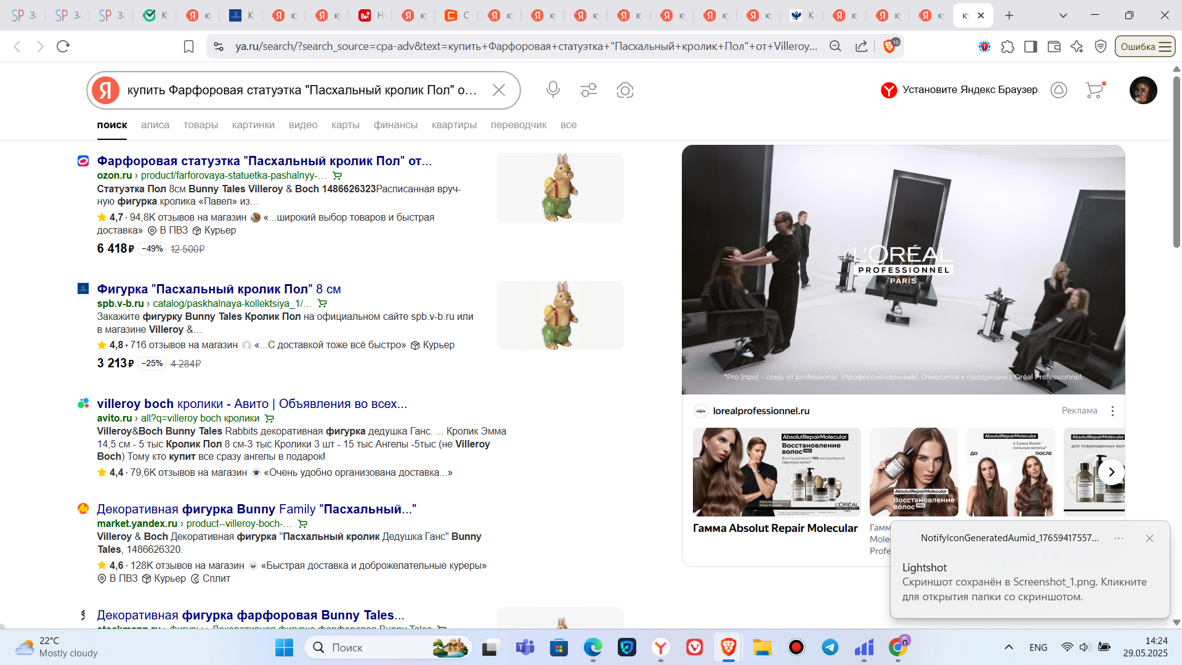
Task: Open the Windows Start menu
Action: pyautogui.click(x=284, y=647)
